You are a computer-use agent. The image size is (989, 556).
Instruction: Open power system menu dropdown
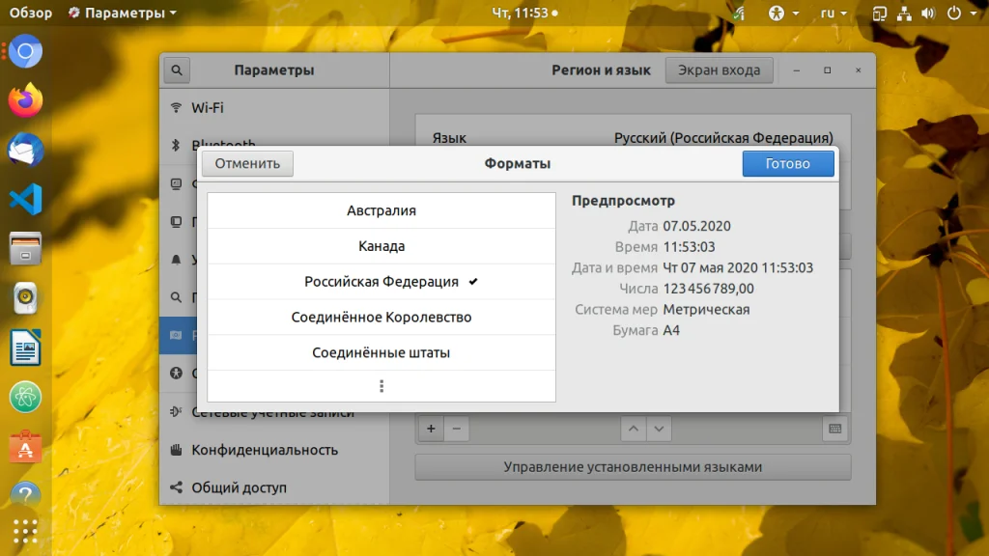[x=962, y=13]
